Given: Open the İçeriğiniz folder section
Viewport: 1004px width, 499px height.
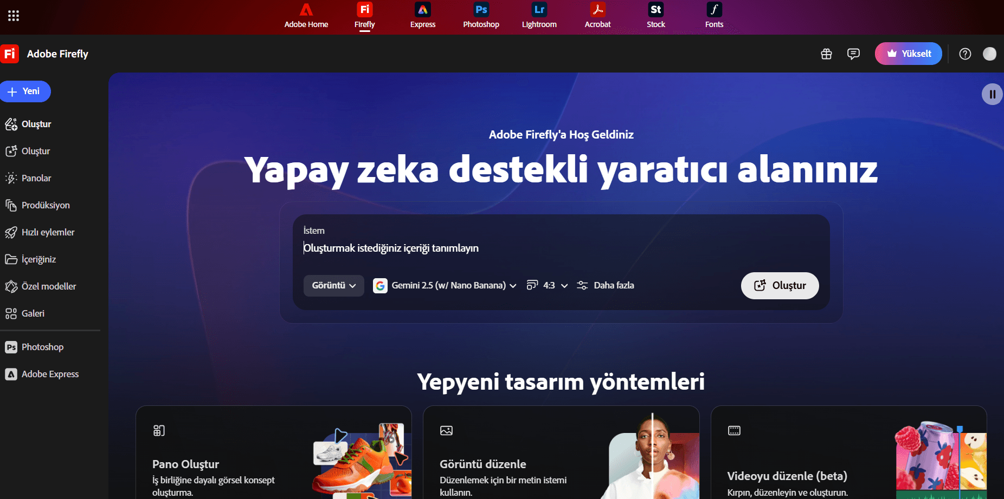Looking at the screenshot, I should (x=38, y=259).
